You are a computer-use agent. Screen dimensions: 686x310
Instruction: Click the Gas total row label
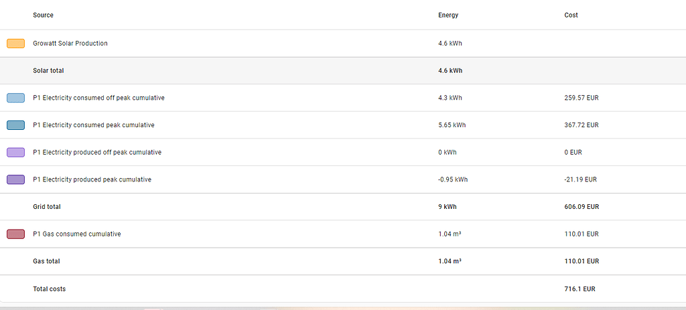click(46, 261)
